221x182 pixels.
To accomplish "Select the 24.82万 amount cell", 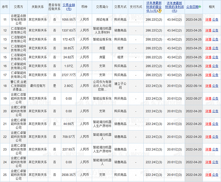I will point(69,57).
